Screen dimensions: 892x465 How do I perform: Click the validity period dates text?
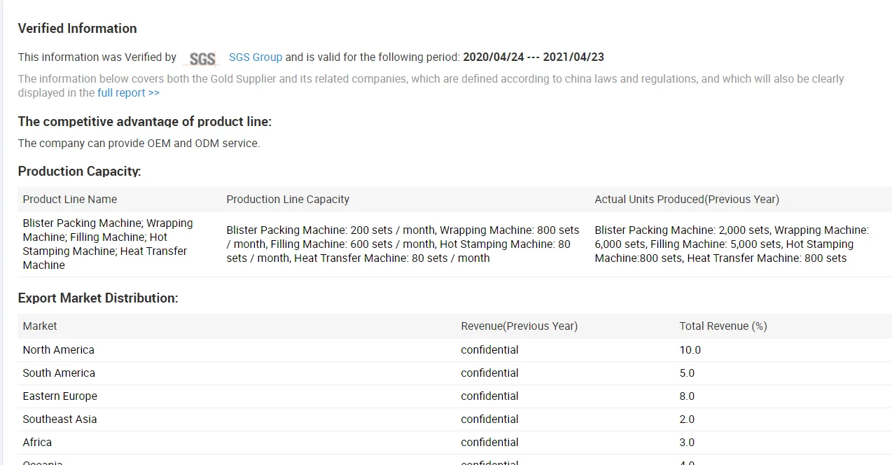(533, 57)
